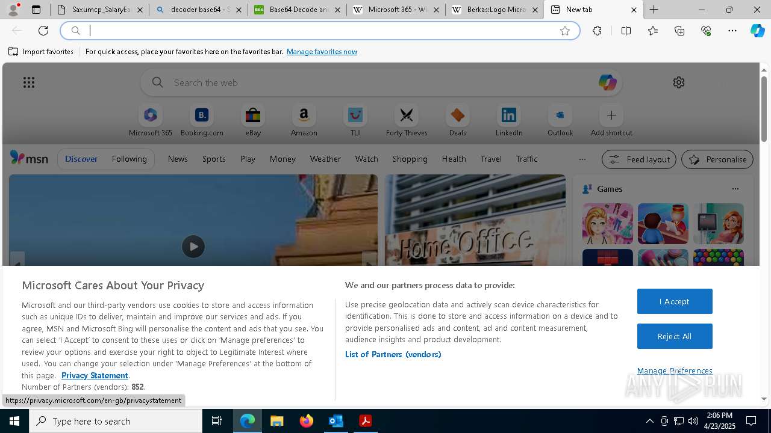771x433 pixels.
Task: Open the Traffic category
Action: pos(526,159)
